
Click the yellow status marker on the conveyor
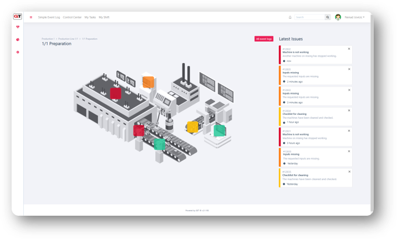(192, 127)
